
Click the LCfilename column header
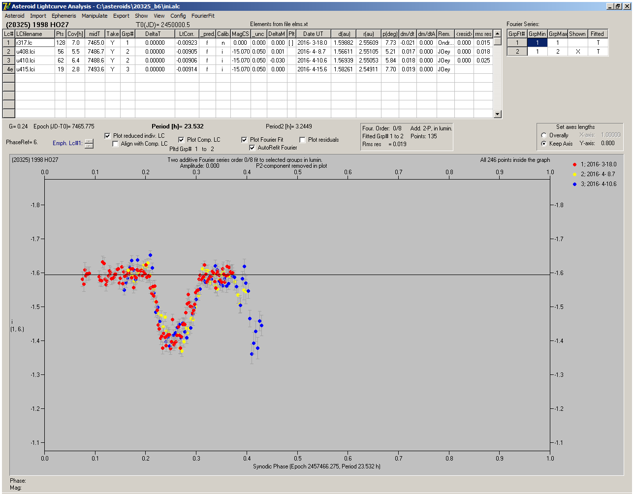34,34
